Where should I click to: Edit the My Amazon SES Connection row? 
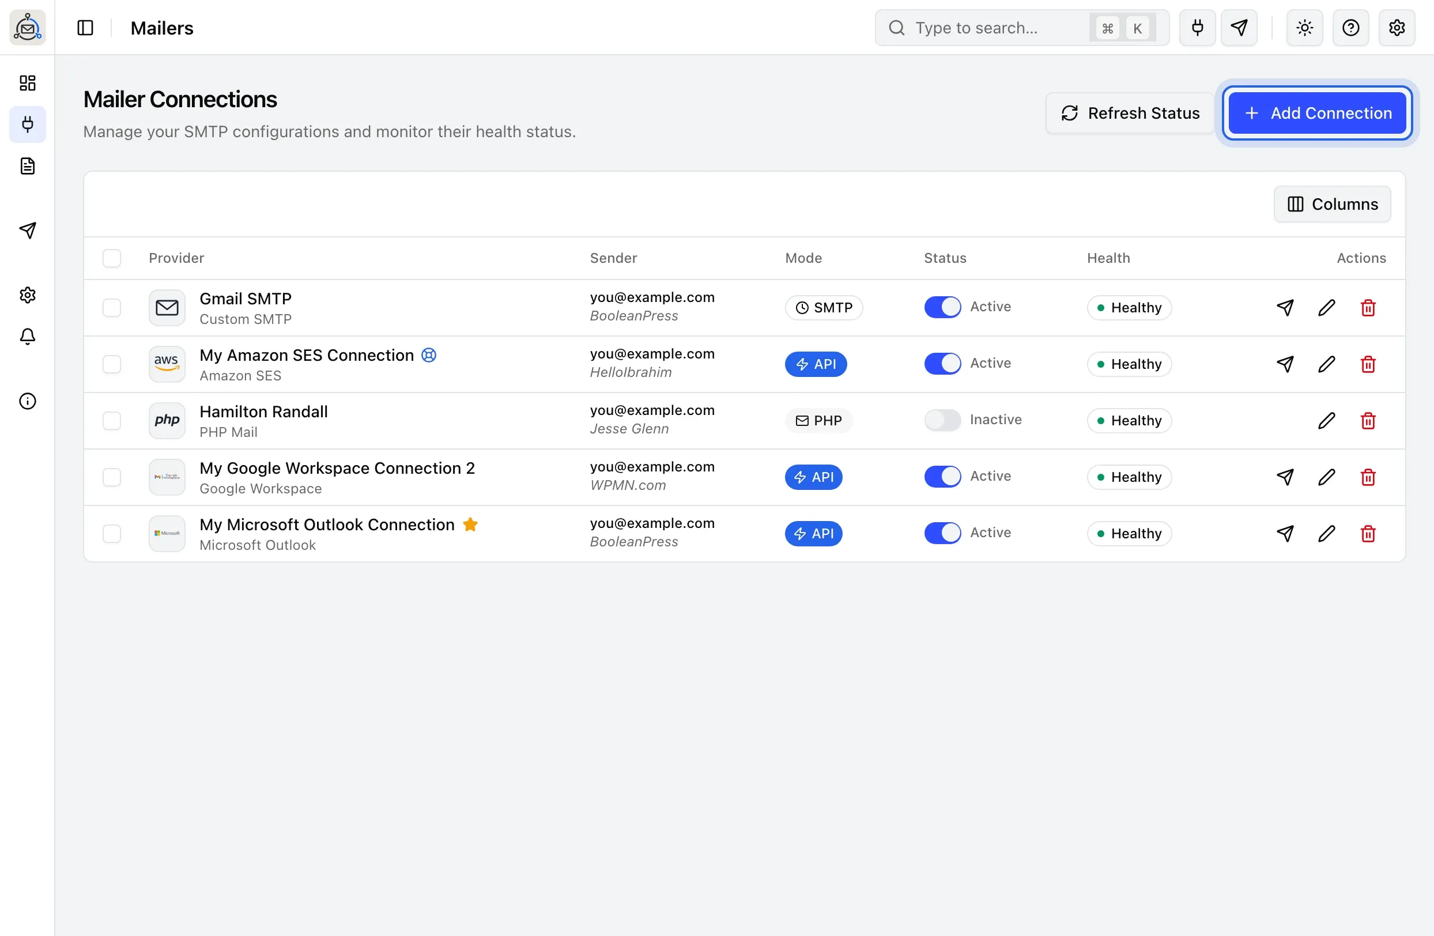[x=1327, y=364]
